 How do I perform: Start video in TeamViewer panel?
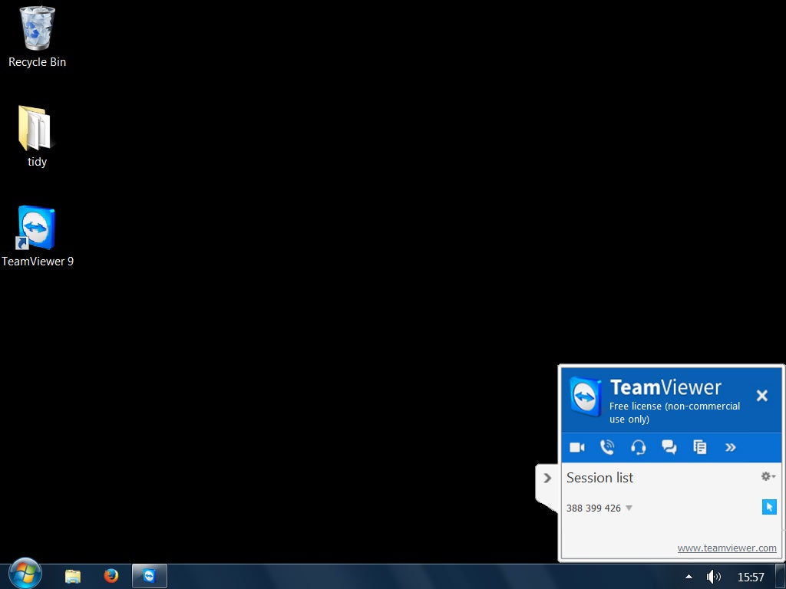[577, 447]
